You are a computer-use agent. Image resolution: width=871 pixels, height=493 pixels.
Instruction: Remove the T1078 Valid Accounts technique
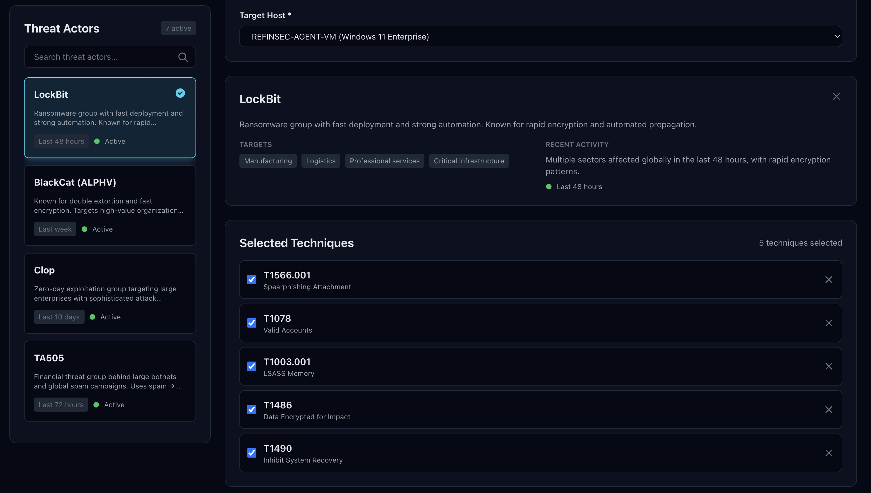[829, 323]
